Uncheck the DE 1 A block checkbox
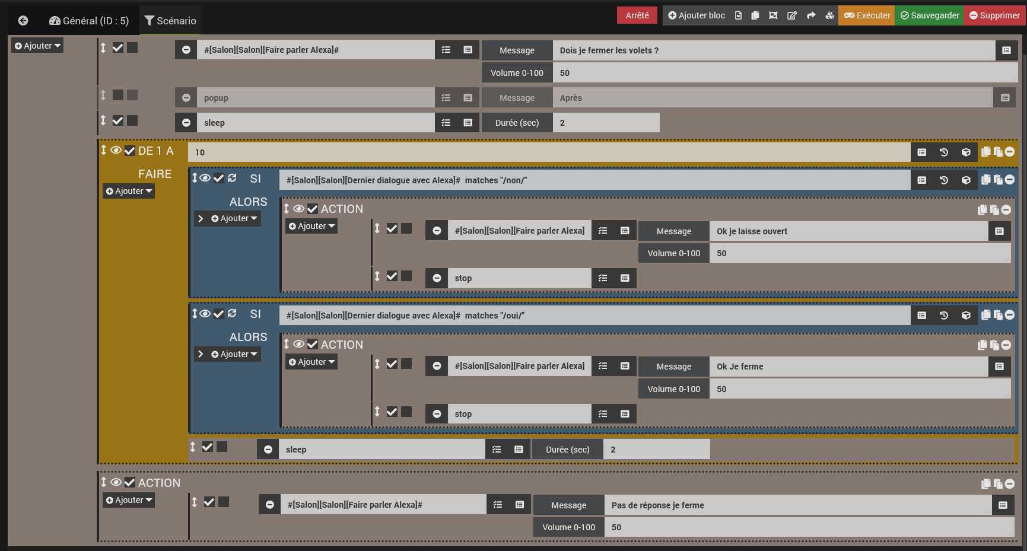Screen dimensions: 1027x551 click(130, 151)
